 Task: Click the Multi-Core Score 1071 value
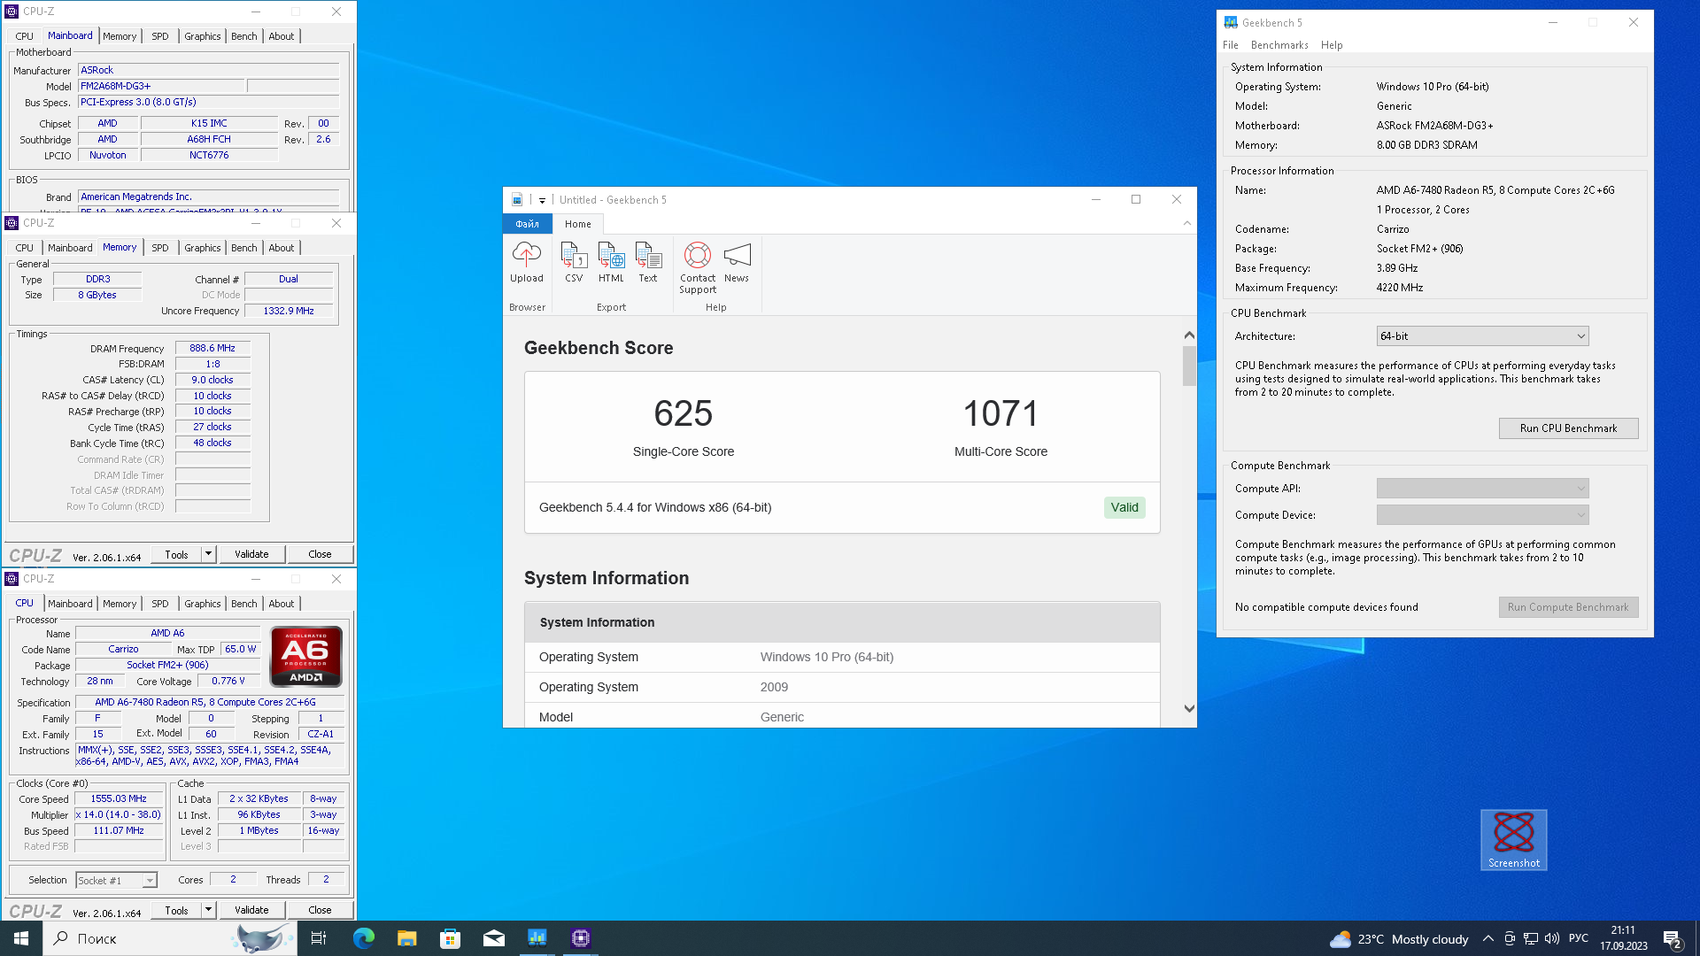[x=1001, y=414]
